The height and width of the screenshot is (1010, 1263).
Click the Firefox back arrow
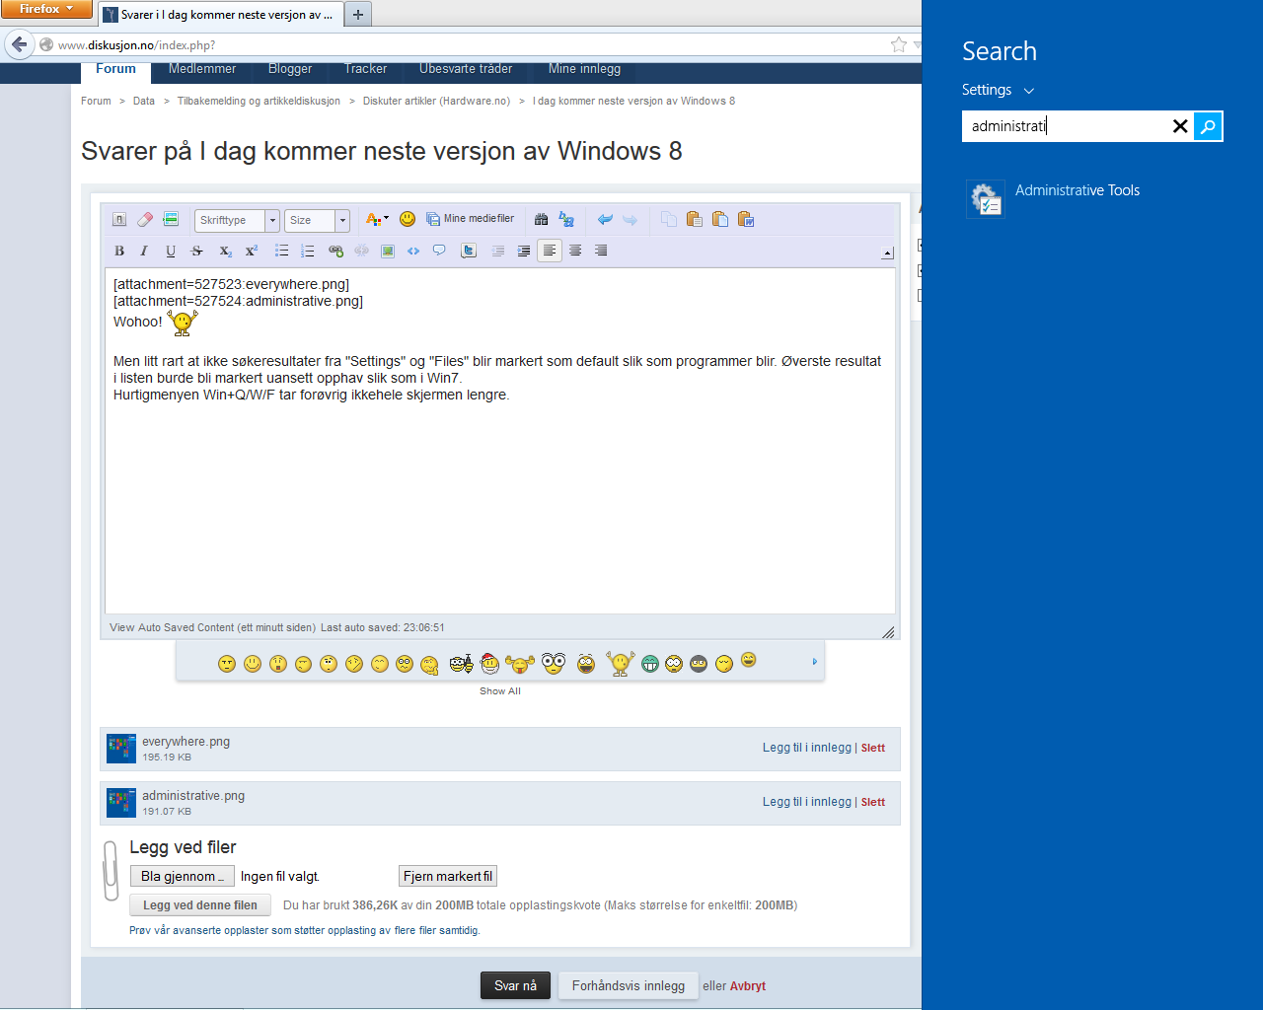(19, 44)
